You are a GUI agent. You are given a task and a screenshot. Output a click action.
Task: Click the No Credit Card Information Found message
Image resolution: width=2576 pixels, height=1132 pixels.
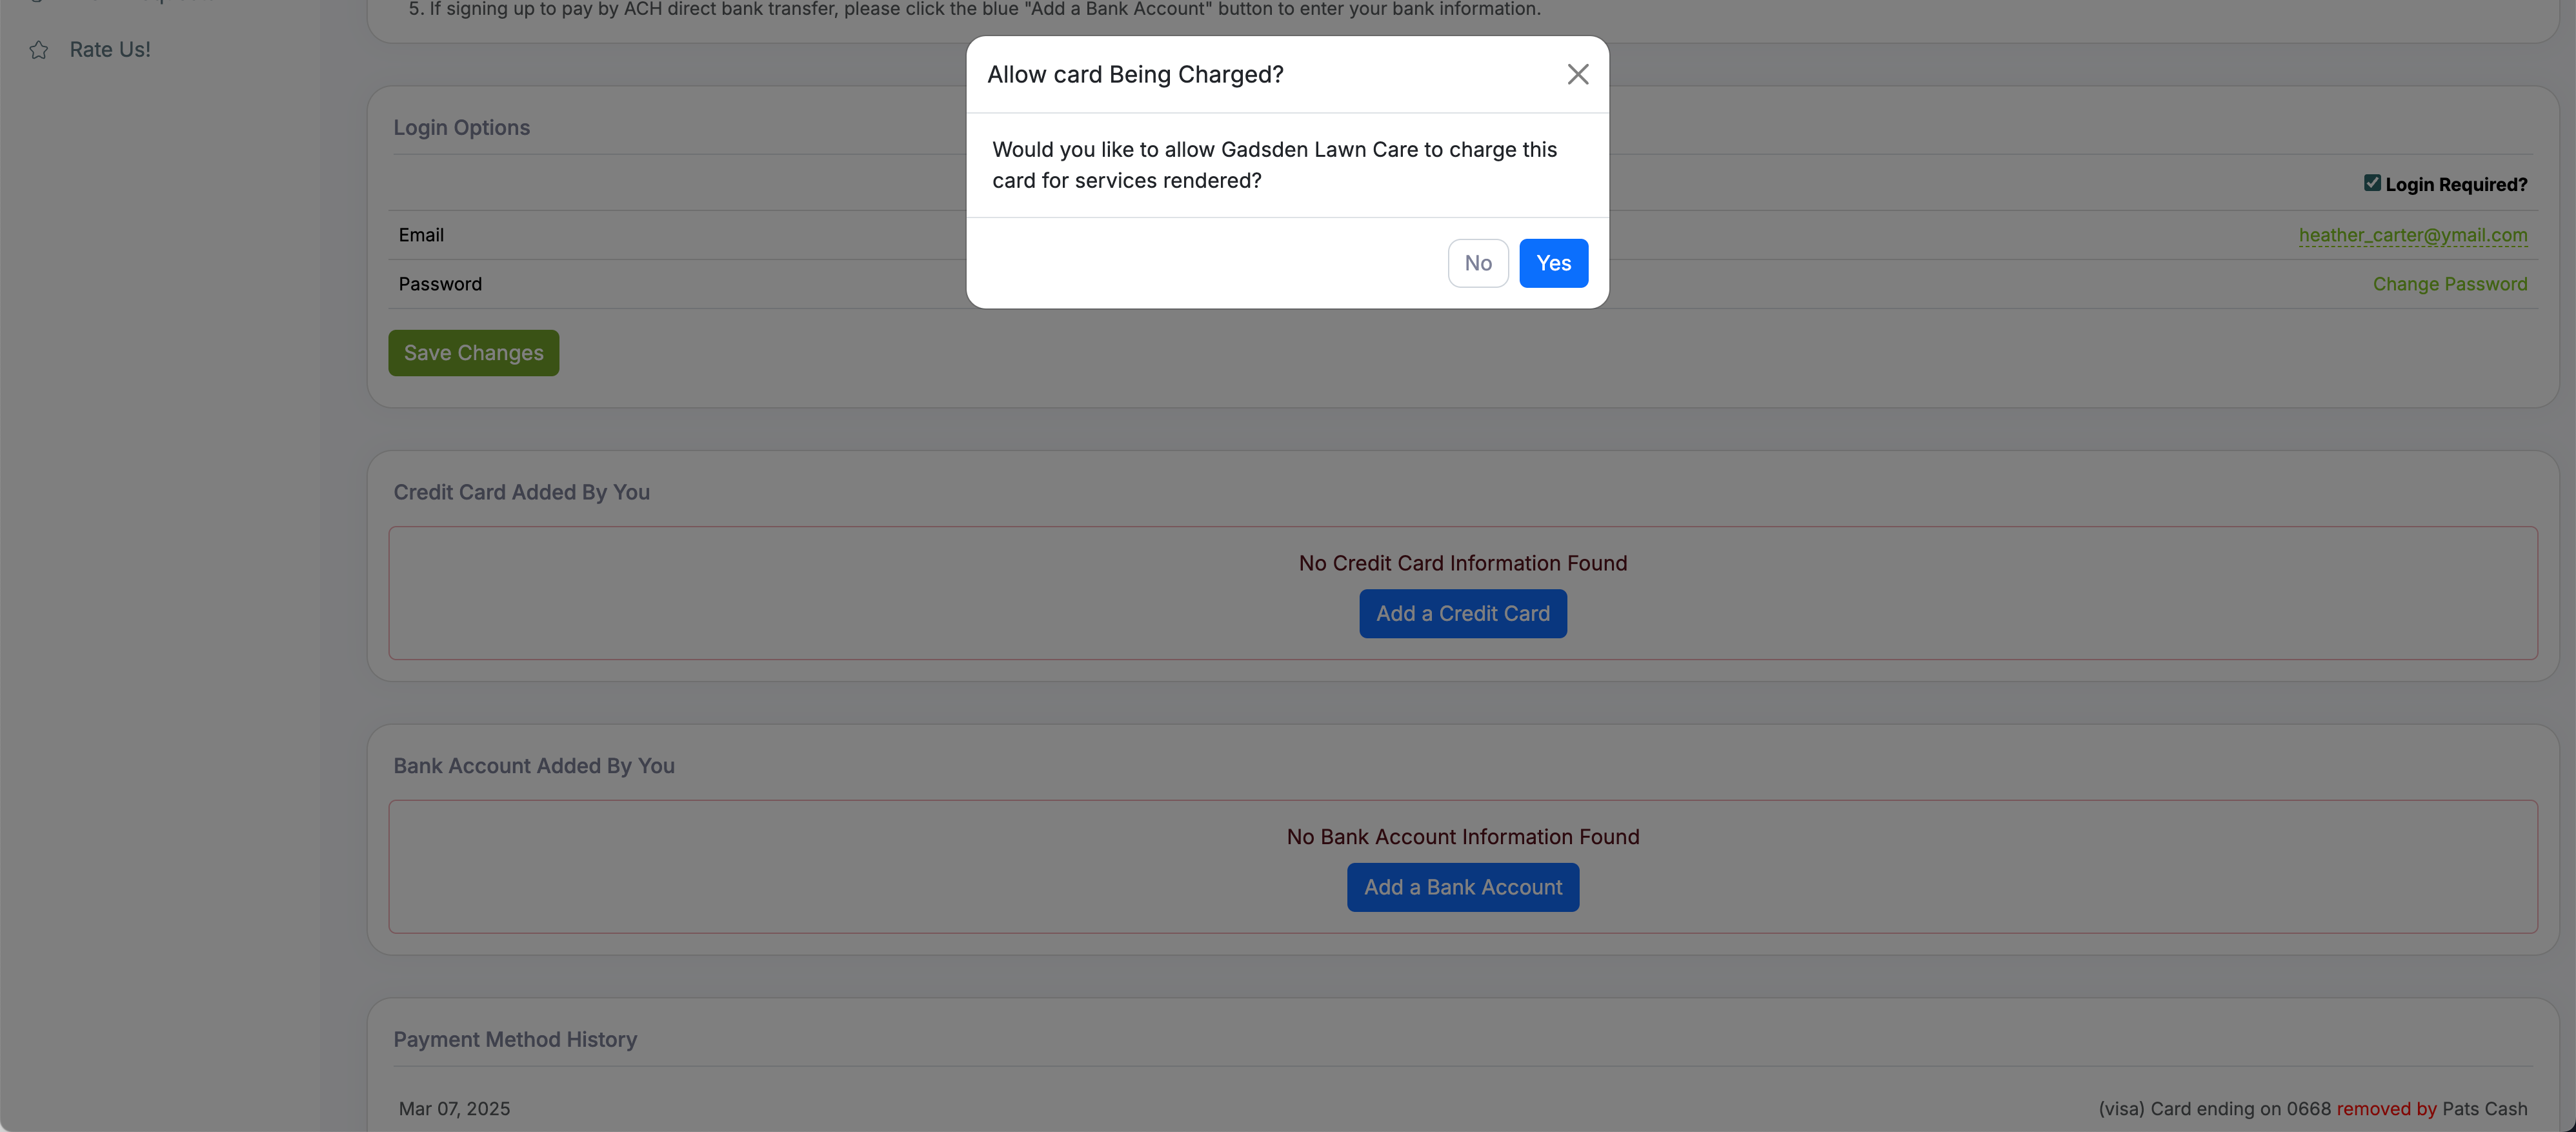click(x=1462, y=562)
